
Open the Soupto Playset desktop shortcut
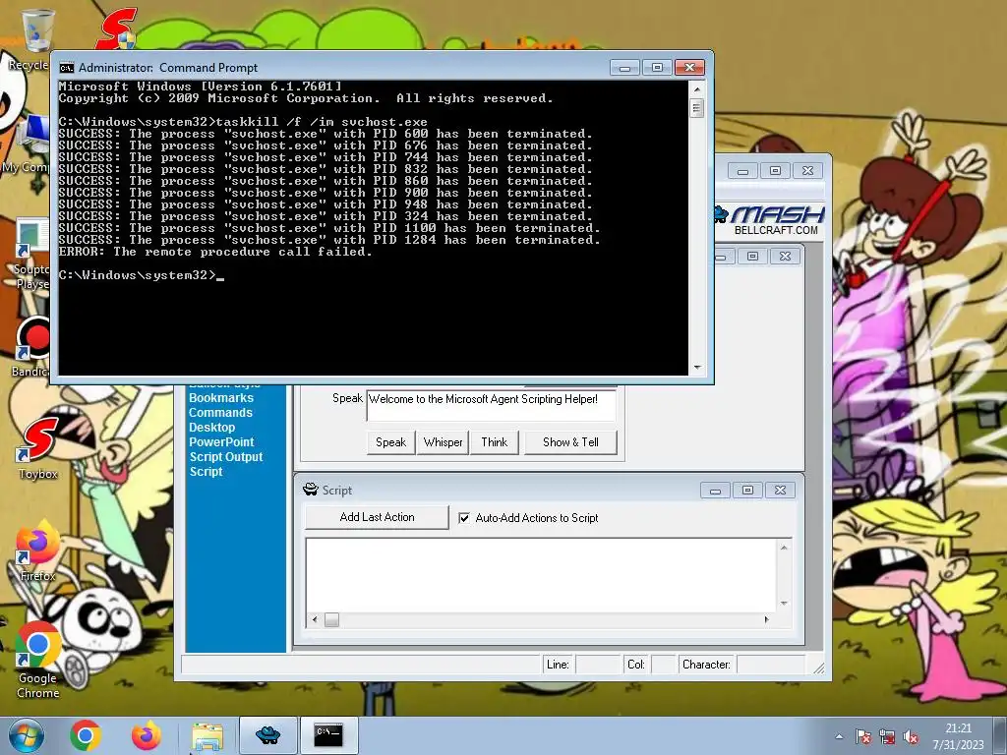point(32,254)
